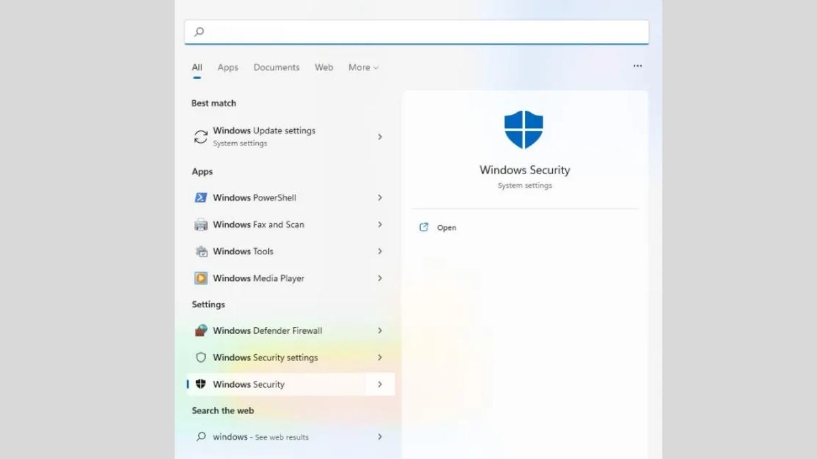Click the search magnifier icon
The width and height of the screenshot is (817, 459).
click(x=198, y=31)
